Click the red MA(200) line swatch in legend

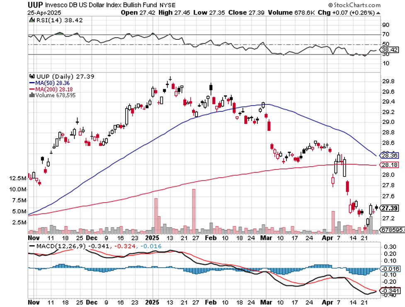point(32,89)
